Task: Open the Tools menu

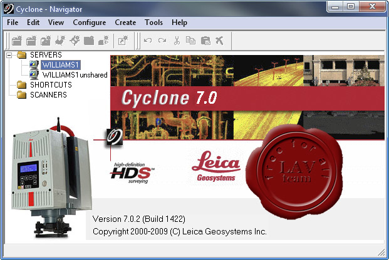Action: point(153,22)
